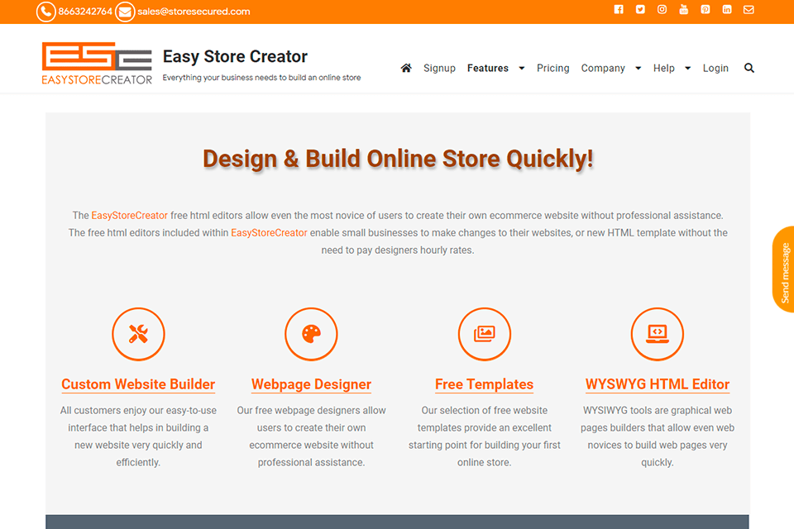Click the sales@storesecured.com email link
The width and height of the screenshot is (794, 529).
pyautogui.click(x=194, y=12)
